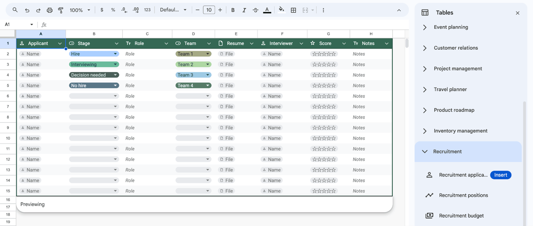Print the spreadsheet
This screenshot has height=226, width=533.
point(50,10)
